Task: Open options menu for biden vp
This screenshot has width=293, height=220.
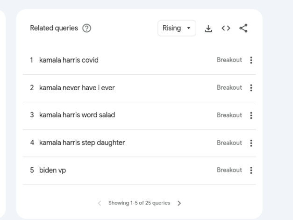Action: (251, 170)
